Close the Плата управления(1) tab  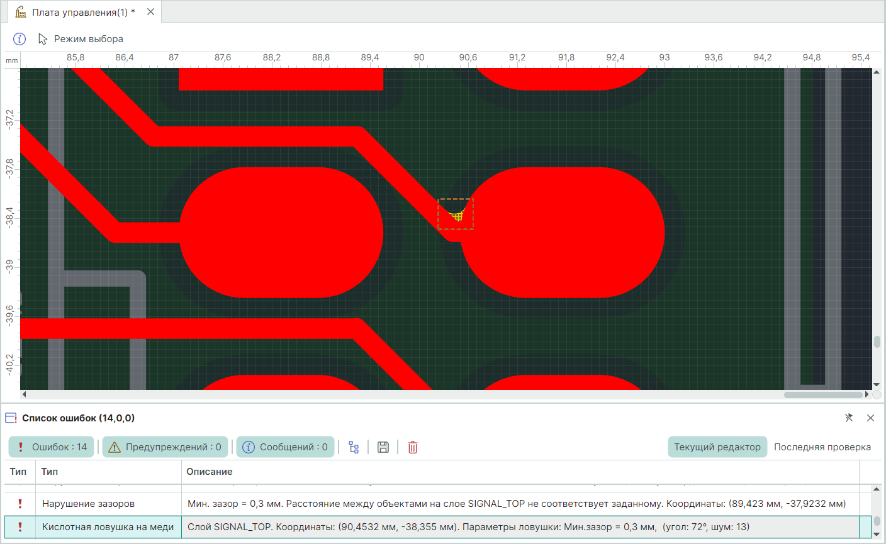tap(150, 12)
